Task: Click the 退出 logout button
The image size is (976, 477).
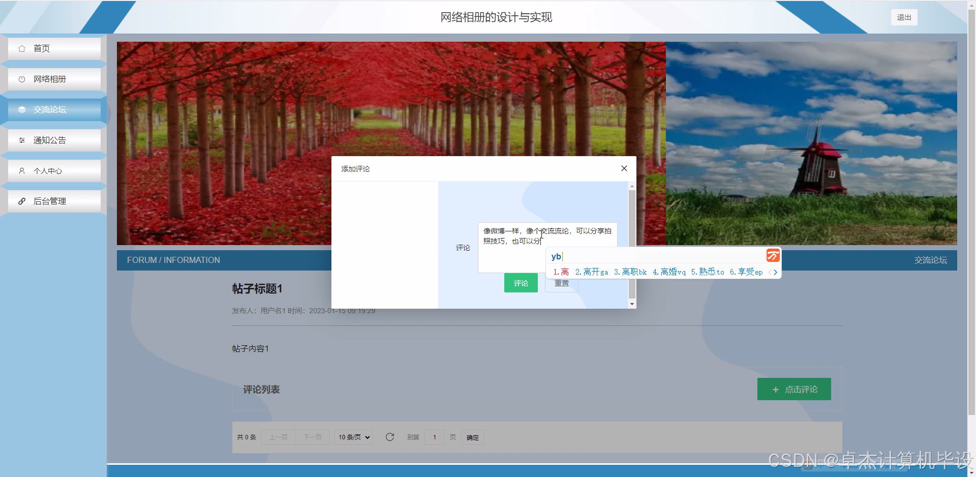Action: pos(904,17)
